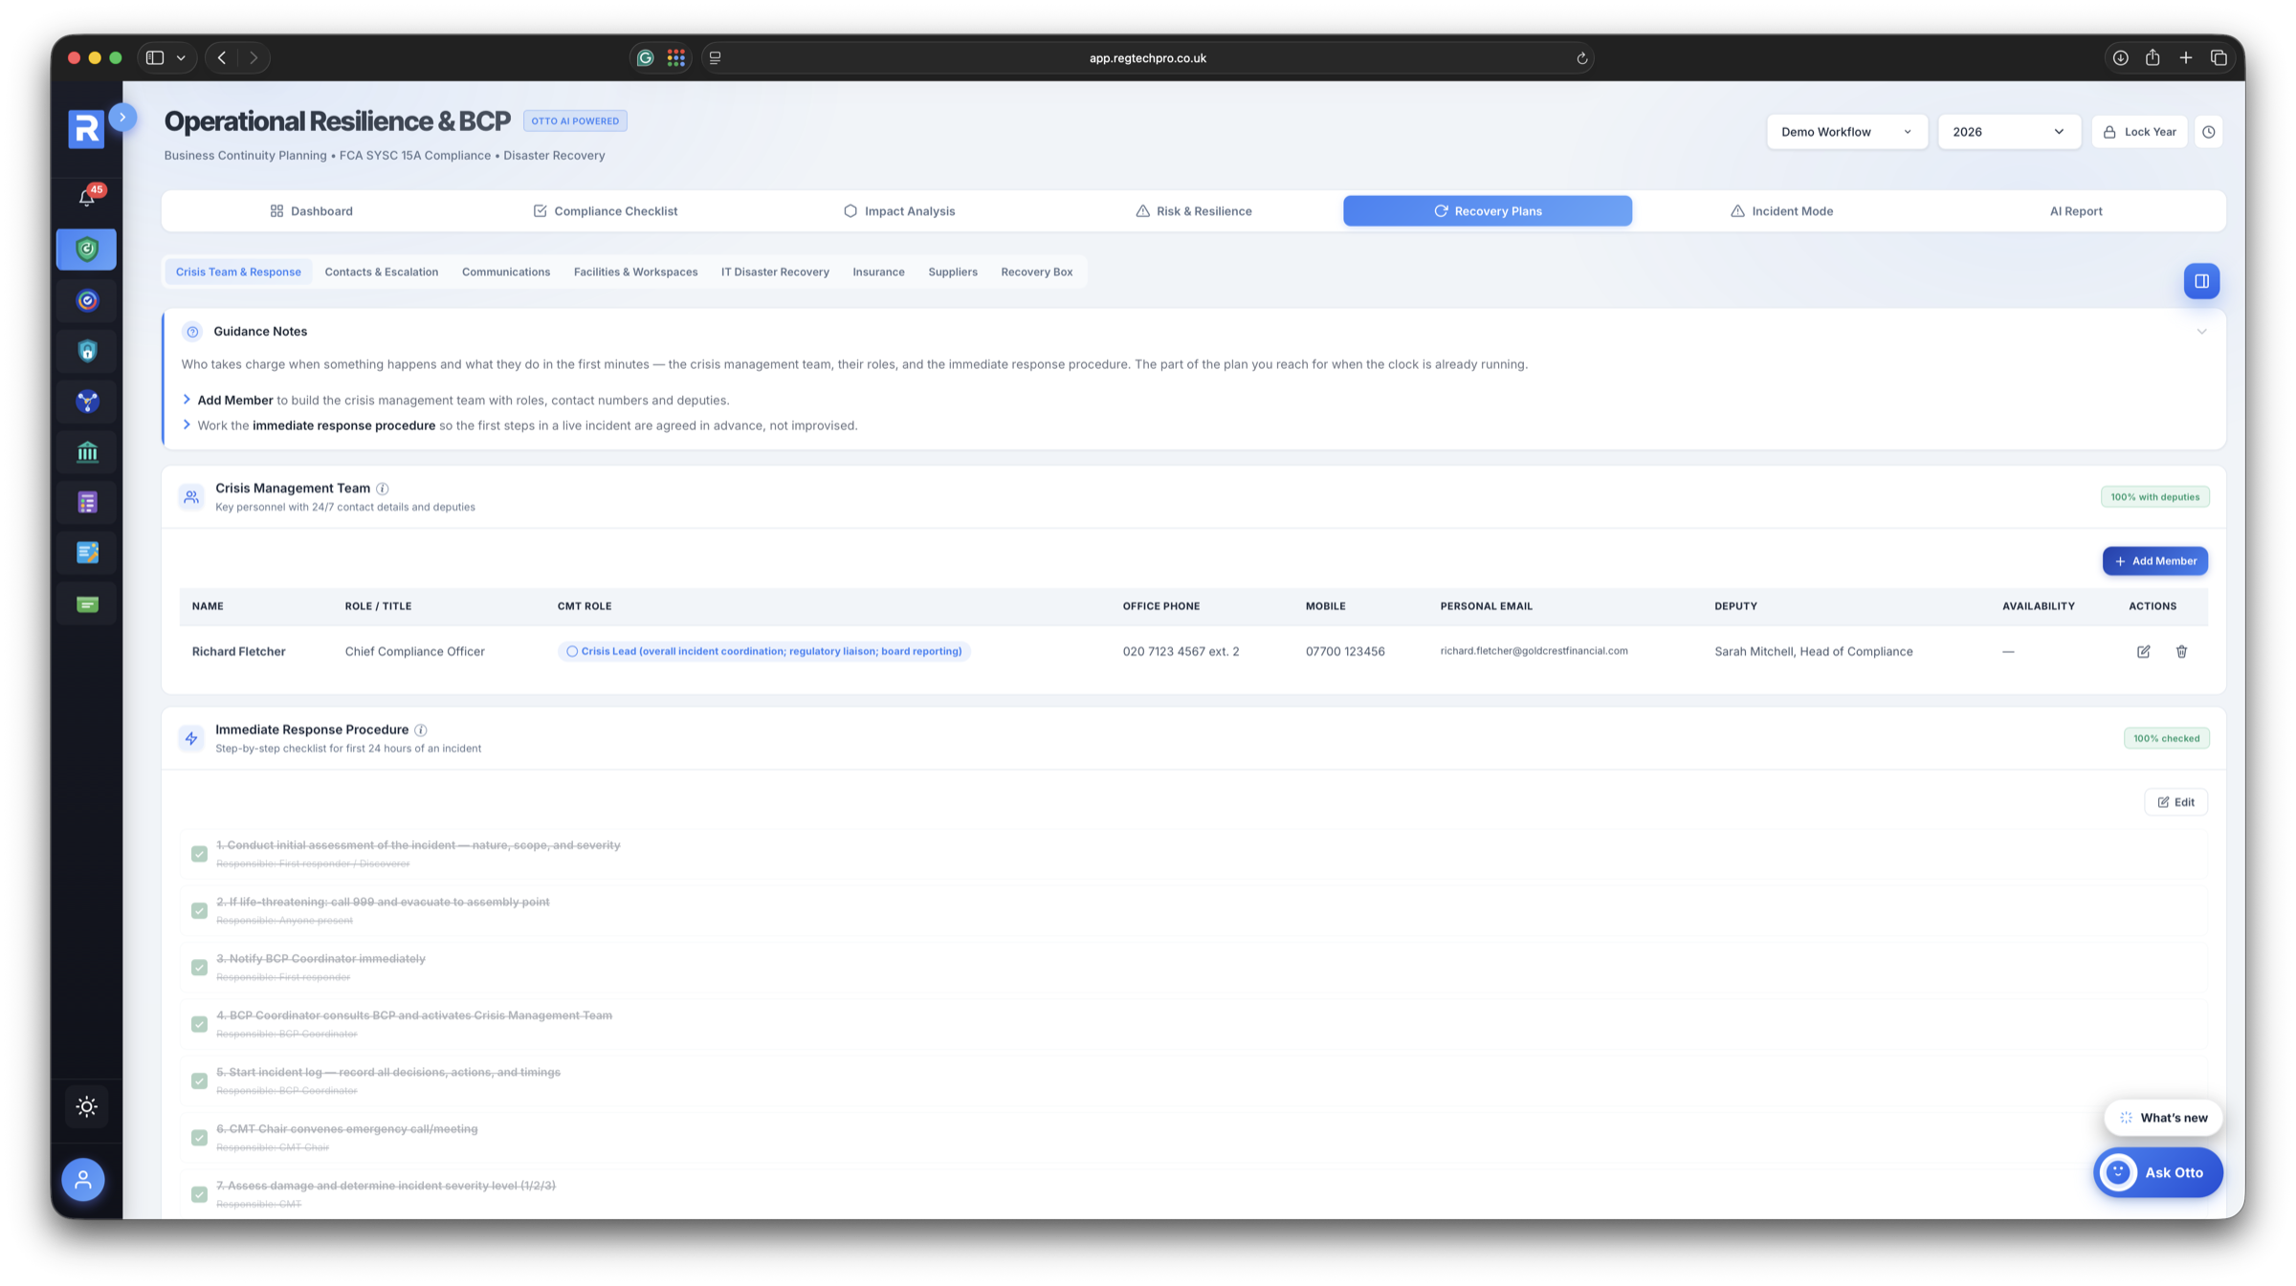Open the notifications bell with 45 badge
Screen dimensions: 2296x1286
click(x=87, y=197)
